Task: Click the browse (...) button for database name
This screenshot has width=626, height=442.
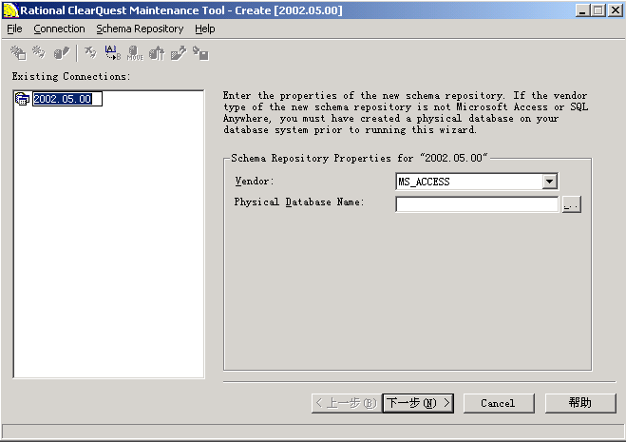Action: tap(571, 204)
